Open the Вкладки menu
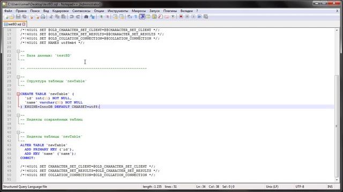The width and height of the screenshot is (343, 192). tap(187, 11)
